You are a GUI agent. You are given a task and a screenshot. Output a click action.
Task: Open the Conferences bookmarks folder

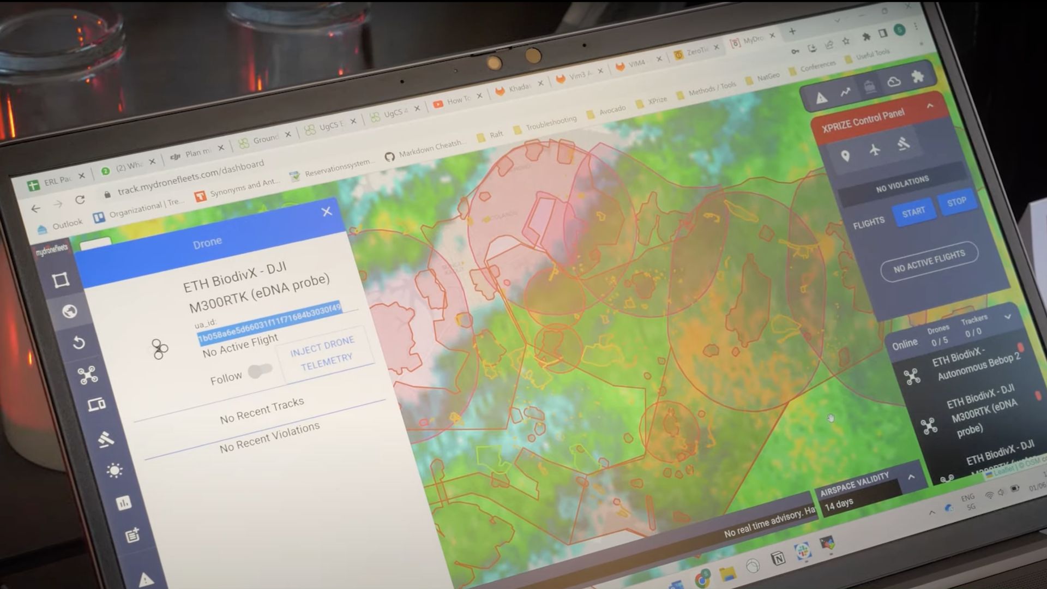click(813, 68)
